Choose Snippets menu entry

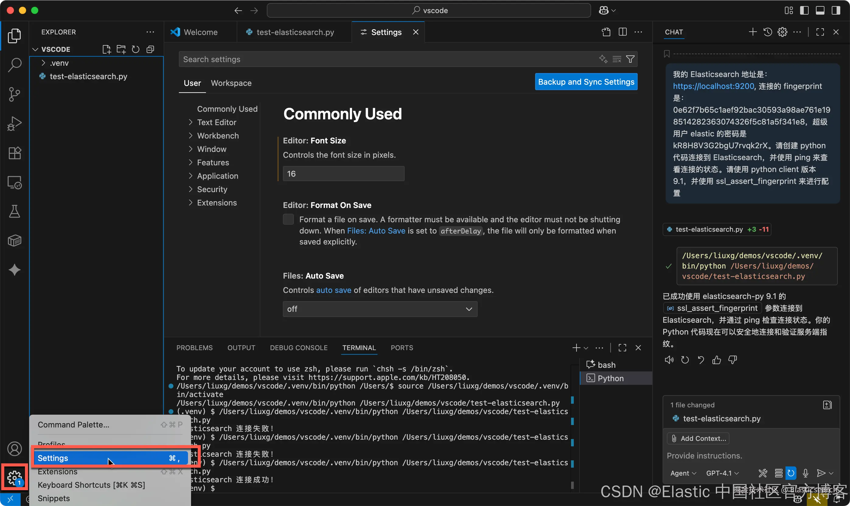[110, 498]
